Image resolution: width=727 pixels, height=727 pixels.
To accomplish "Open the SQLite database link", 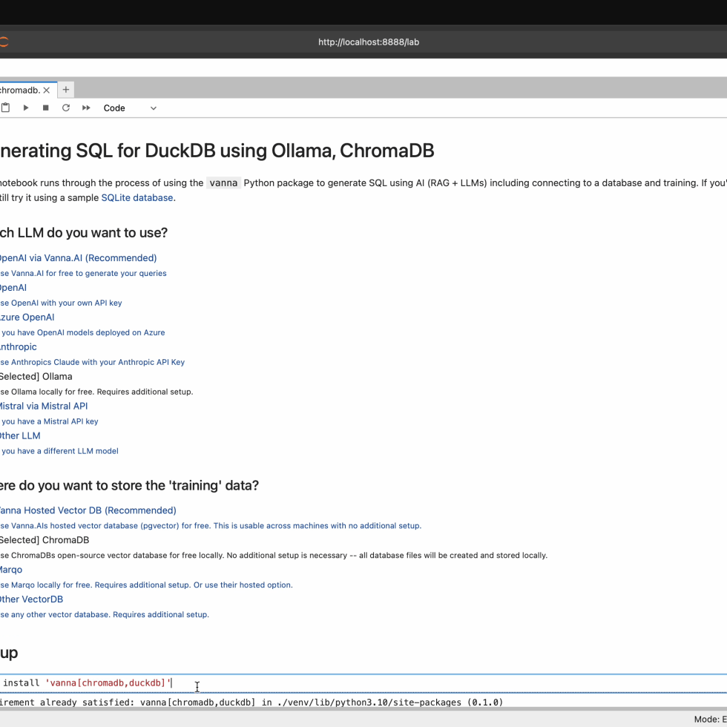I will [136, 198].
